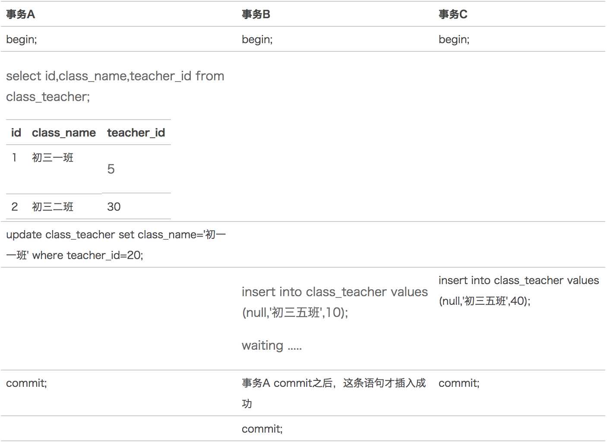This screenshot has height=443, width=607.
Task: Click the teacher_id value 5
Action: pos(111,169)
